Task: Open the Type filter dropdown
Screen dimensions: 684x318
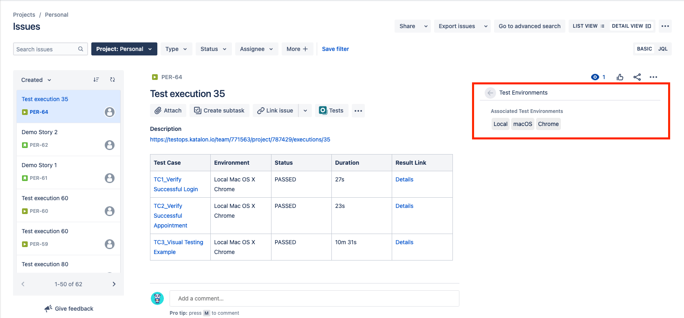Action: pyautogui.click(x=176, y=49)
